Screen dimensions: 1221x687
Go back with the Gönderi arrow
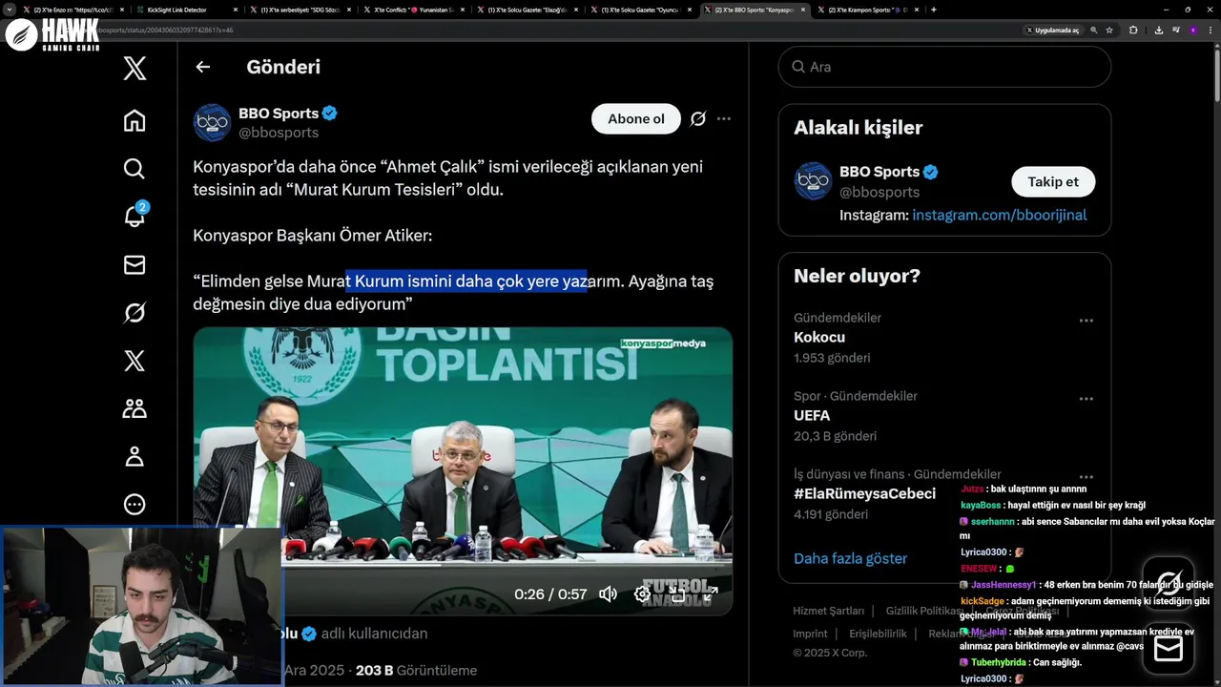coord(202,67)
